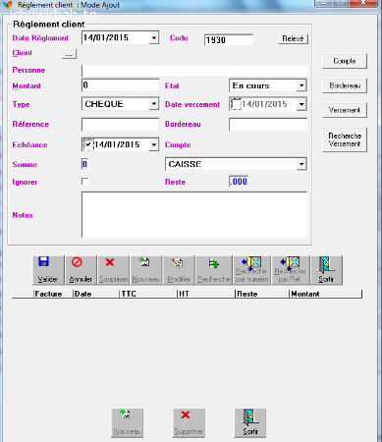Click the Reste column header
This screenshot has width=382, height=442.
tap(262, 294)
